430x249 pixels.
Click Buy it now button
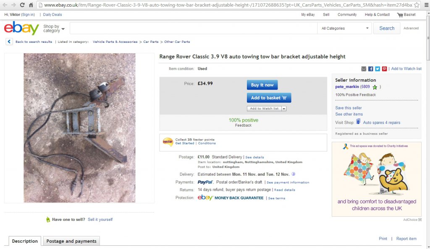[262, 85]
